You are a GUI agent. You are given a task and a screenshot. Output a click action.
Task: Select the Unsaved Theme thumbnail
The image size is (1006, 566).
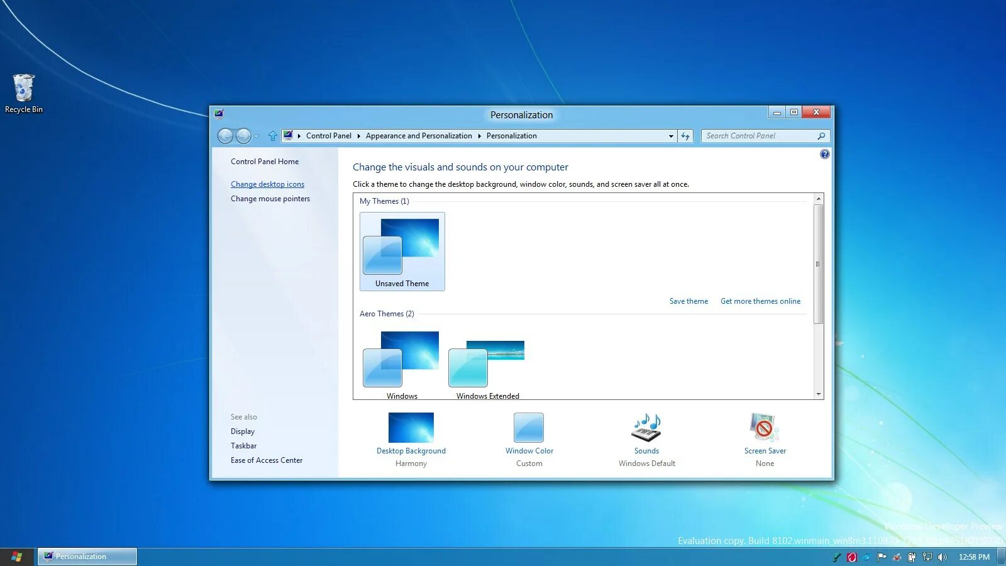402,252
